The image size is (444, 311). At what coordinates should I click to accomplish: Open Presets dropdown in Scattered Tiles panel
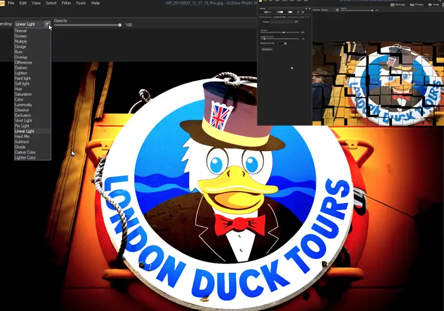click(x=282, y=22)
